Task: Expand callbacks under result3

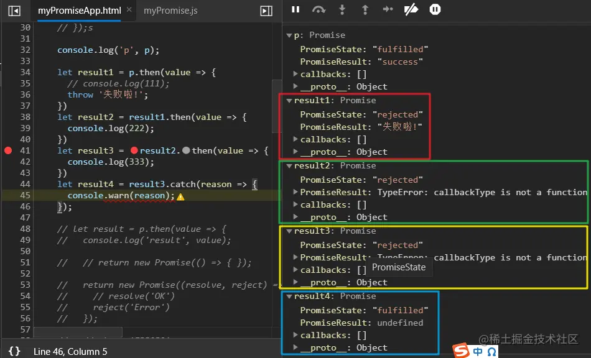Action: pyautogui.click(x=295, y=269)
